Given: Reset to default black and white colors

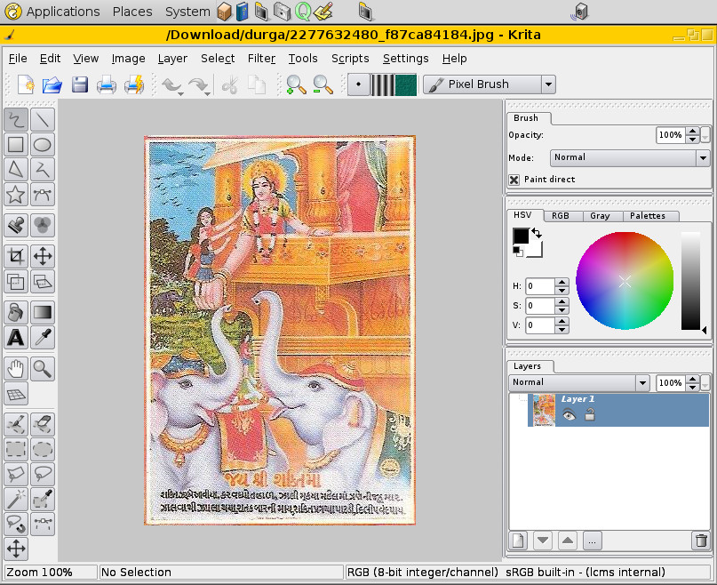Looking at the screenshot, I should pyautogui.click(x=518, y=252).
